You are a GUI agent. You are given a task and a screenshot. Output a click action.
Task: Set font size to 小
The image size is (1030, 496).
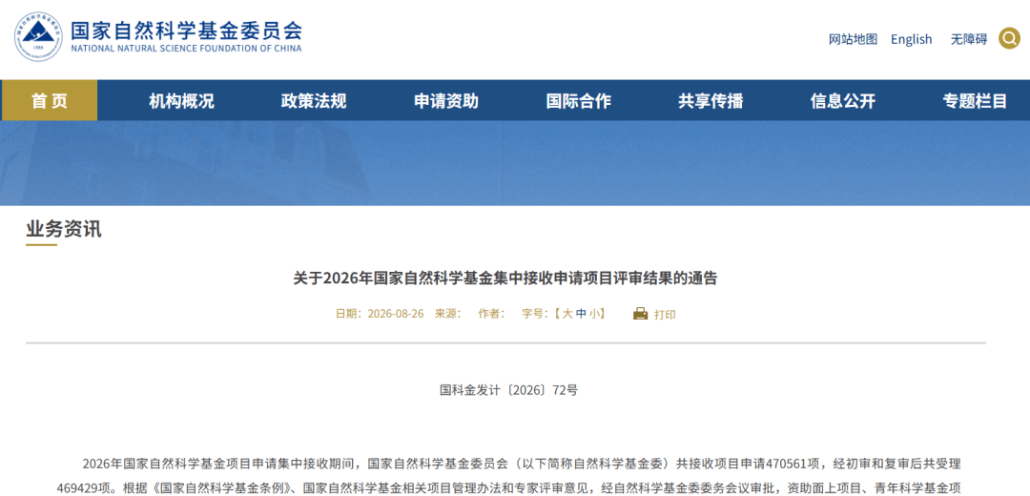click(x=594, y=314)
